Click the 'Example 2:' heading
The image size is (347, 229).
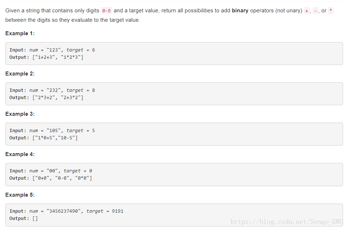(20, 74)
